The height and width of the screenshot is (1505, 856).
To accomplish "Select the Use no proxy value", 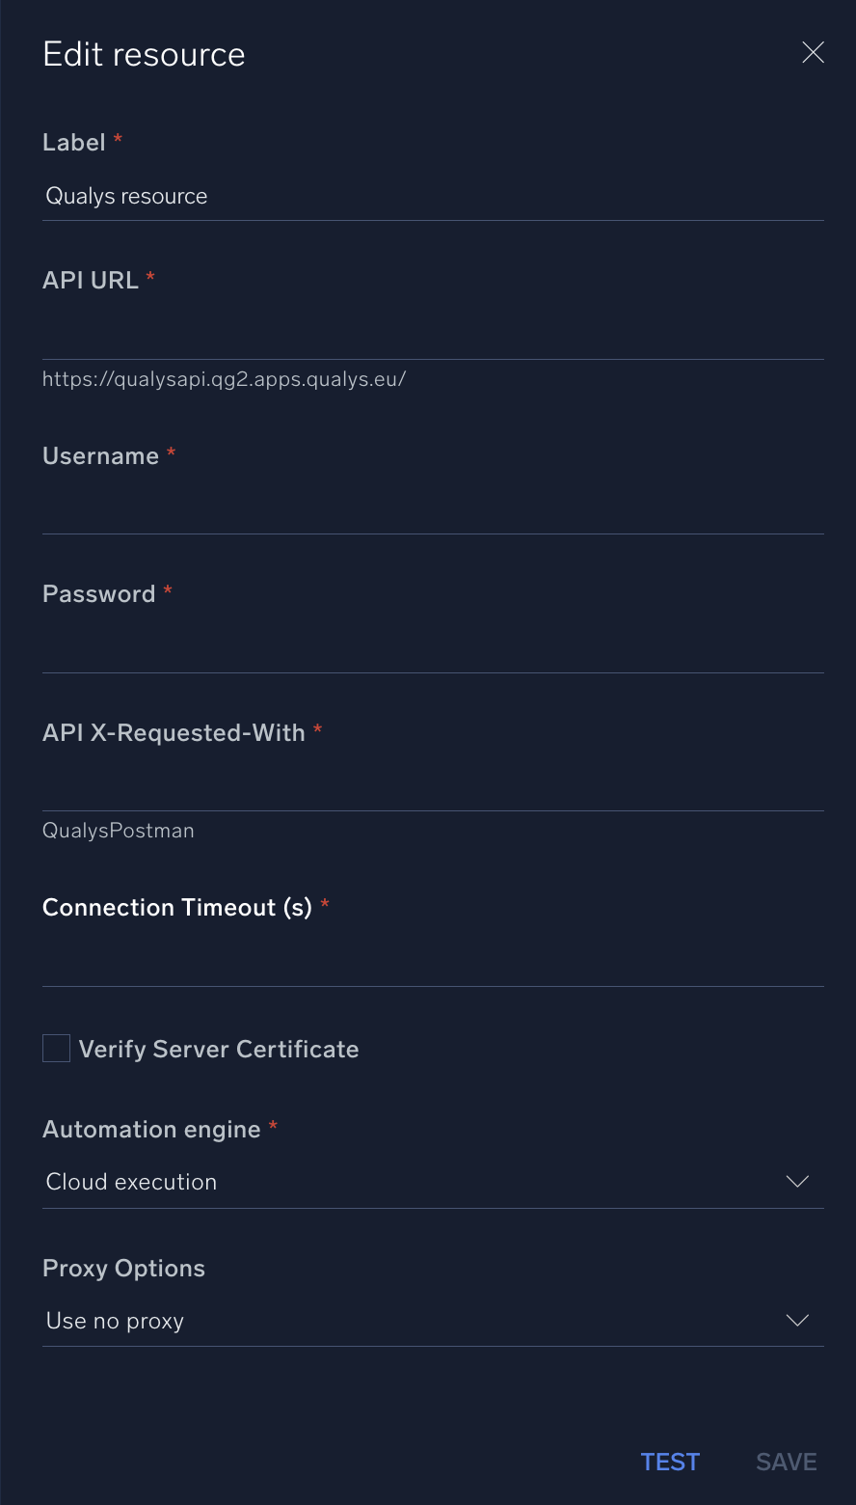I will (x=115, y=1320).
